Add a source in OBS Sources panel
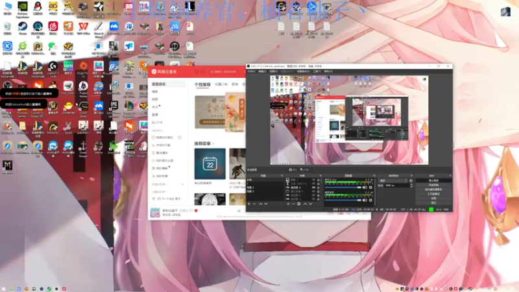 (288, 204)
